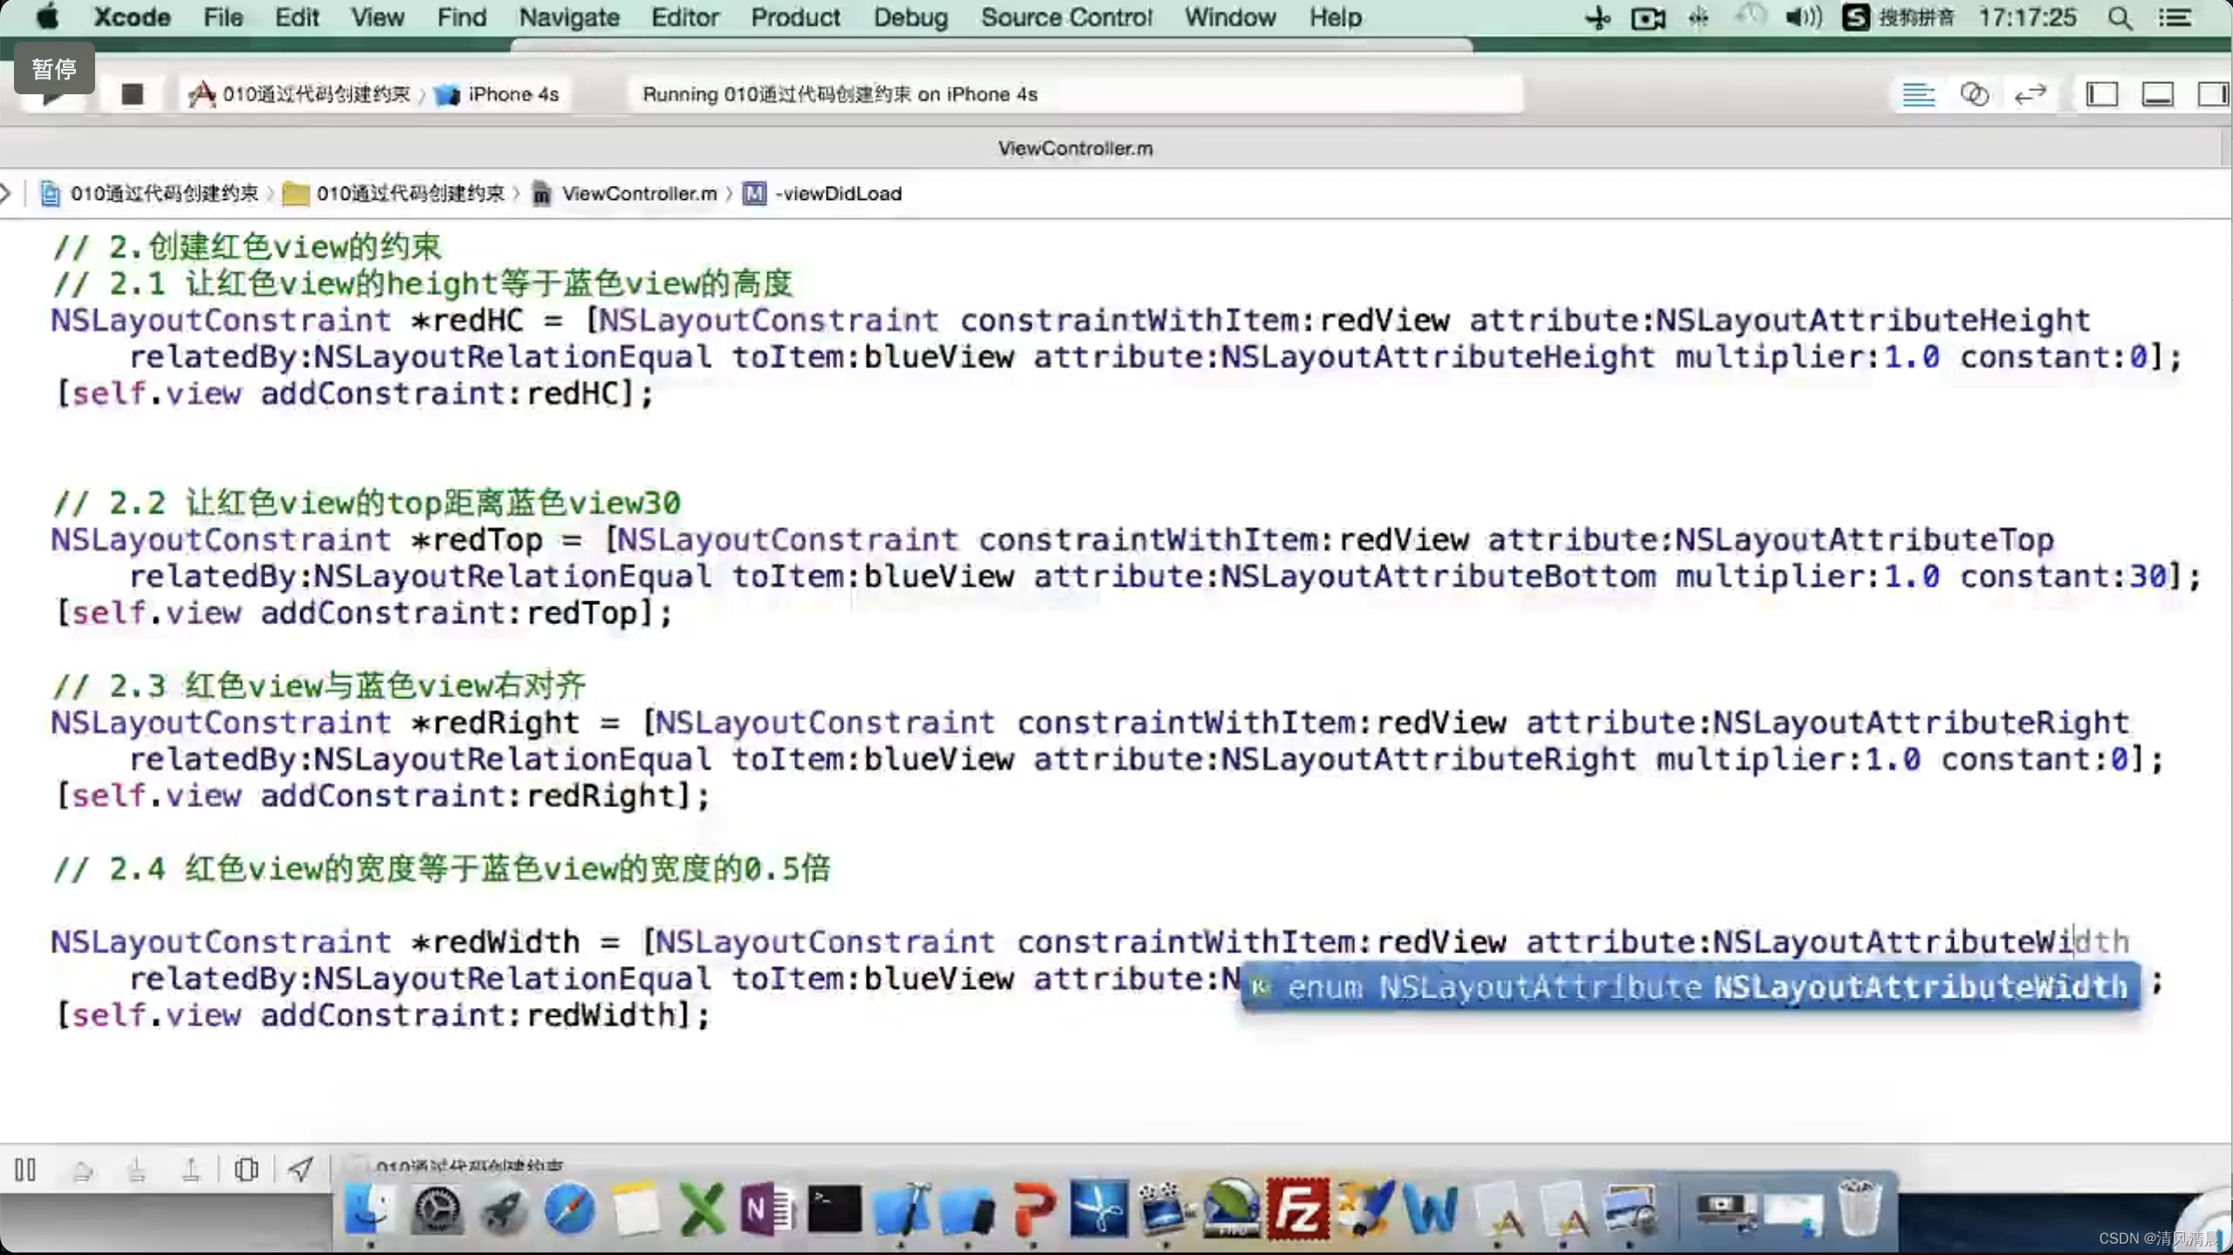Click the Stop button in Xcode toolbar
The width and height of the screenshot is (2233, 1255).
coord(132,94)
